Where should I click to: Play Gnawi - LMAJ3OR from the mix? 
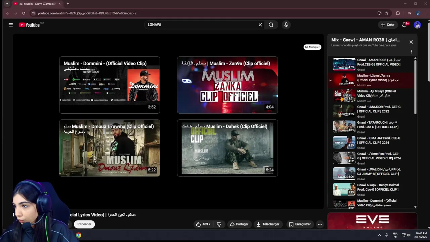coord(371,111)
